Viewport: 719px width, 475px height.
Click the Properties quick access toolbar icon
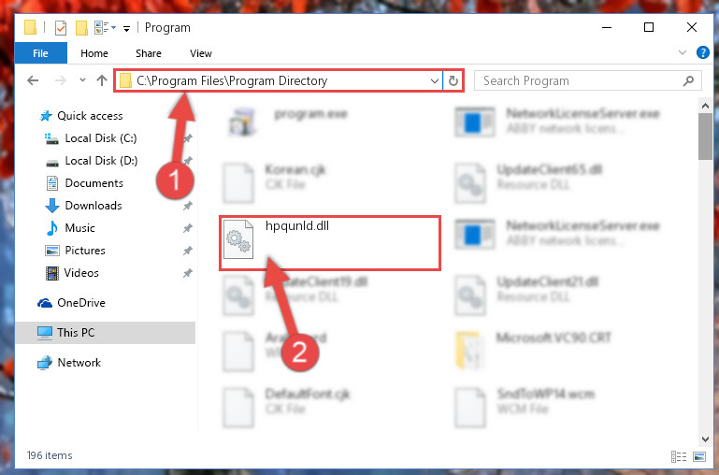pyautogui.click(x=61, y=28)
